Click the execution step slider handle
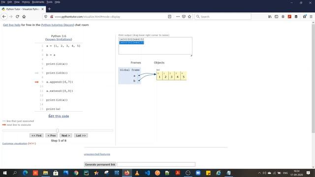The height and width of the screenshot is (177, 315). click(57, 130)
